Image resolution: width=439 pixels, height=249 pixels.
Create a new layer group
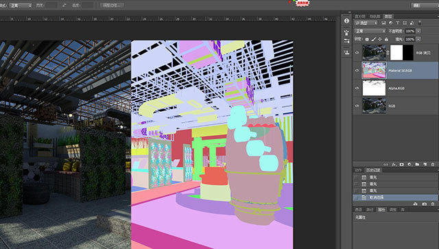click(x=417, y=165)
